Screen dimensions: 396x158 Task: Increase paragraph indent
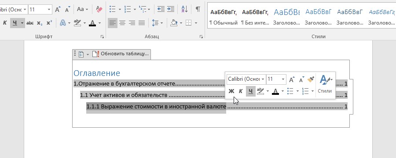[171, 10]
